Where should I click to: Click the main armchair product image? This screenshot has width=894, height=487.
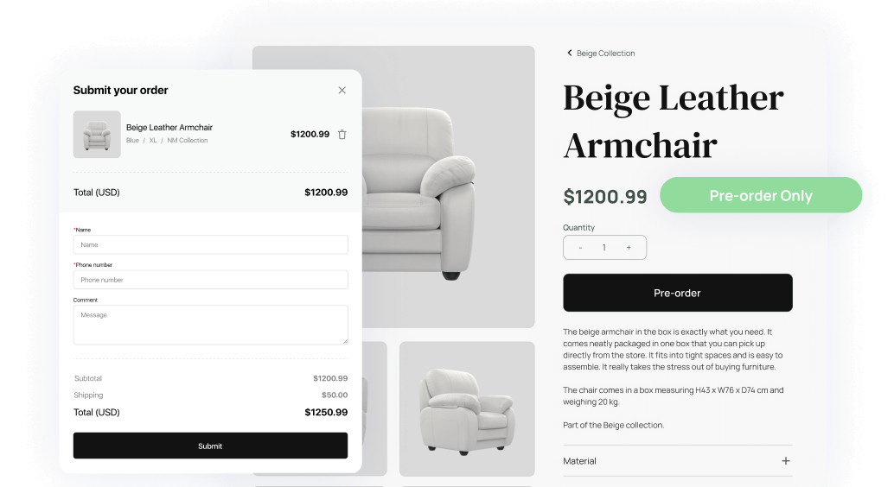pyautogui.click(x=448, y=187)
